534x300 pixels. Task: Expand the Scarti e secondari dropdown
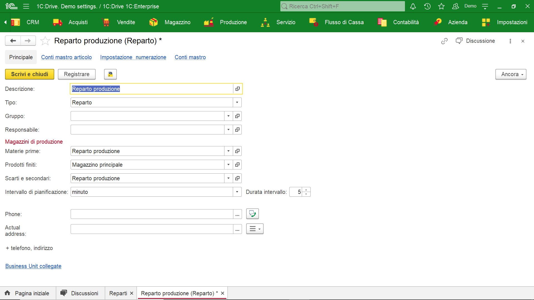click(x=228, y=178)
